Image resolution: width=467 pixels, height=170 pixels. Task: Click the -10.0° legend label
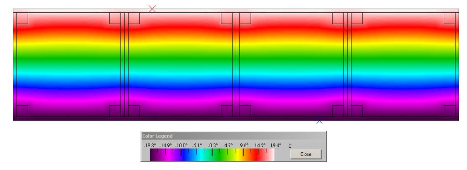pos(182,145)
